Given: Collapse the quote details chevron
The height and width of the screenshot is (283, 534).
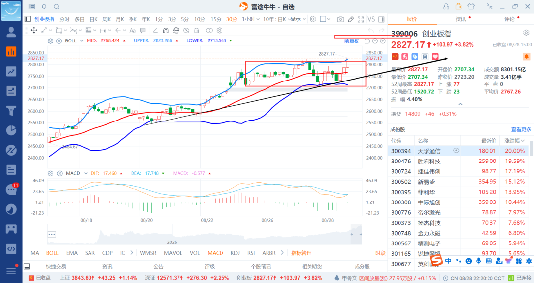Looking at the screenshot, I should tap(460, 104).
